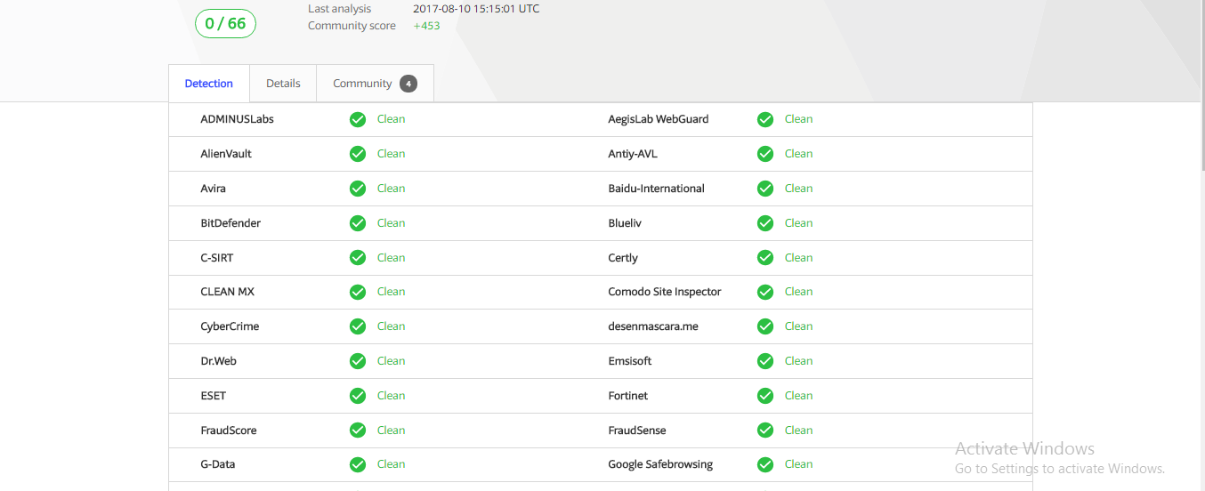1205x491 pixels.
Task: Click the green check icon for AlienVault
Action: (358, 154)
